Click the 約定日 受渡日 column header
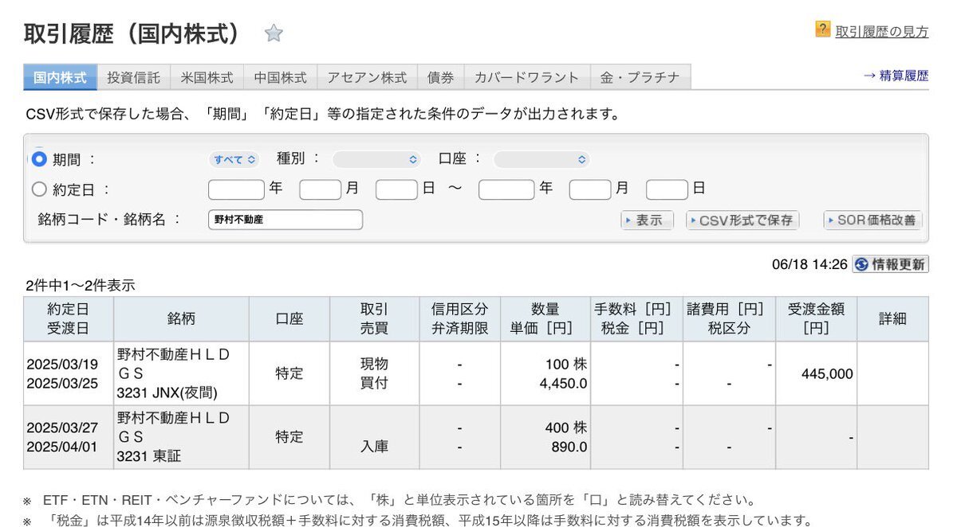The width and height of the screenshot is (957, 527). (x=69, y=319)
